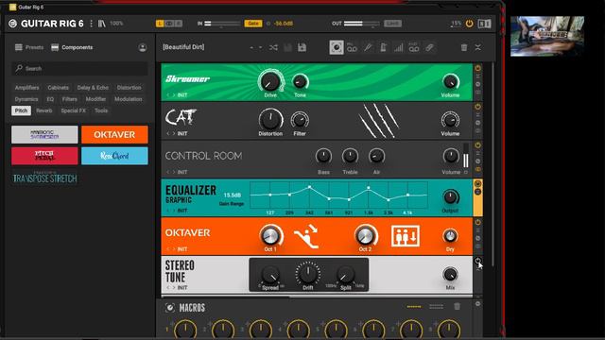Select the Special FX category filter

click(74, 110)
